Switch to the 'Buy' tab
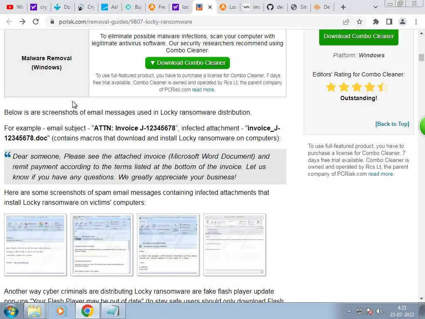The image size is (425, 319). point(133,7)
